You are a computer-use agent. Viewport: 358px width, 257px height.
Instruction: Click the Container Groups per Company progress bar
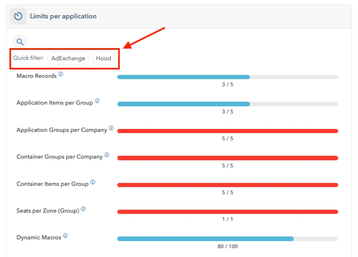point(228,158)
